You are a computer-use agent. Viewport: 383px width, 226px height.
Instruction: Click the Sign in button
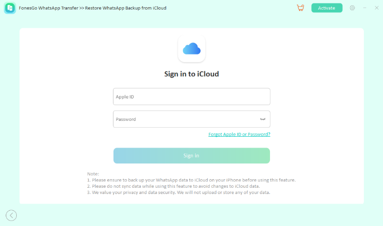click(191, 156)
